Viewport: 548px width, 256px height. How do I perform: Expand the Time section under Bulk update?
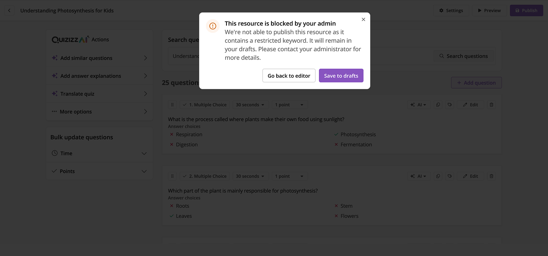pyautogui.click(x=99, y=153)
